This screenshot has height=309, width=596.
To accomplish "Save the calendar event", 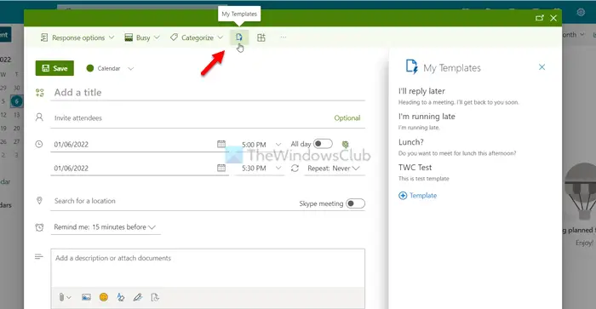I will coord(54,68).
